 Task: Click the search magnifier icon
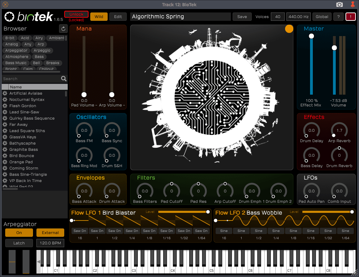64,79
